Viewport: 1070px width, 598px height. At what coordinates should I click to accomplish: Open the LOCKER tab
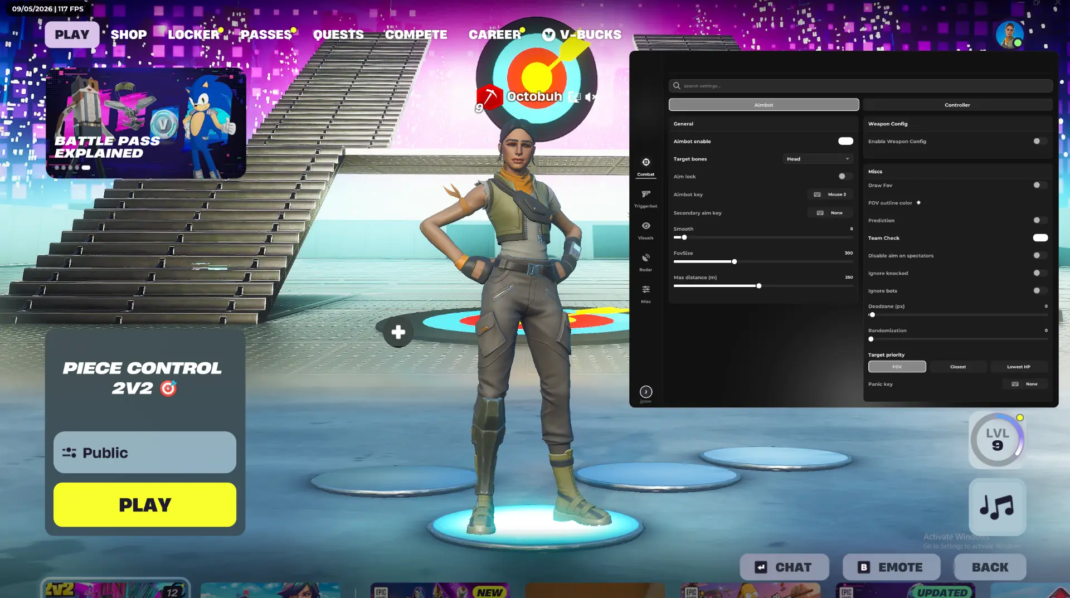coord(193,35)
